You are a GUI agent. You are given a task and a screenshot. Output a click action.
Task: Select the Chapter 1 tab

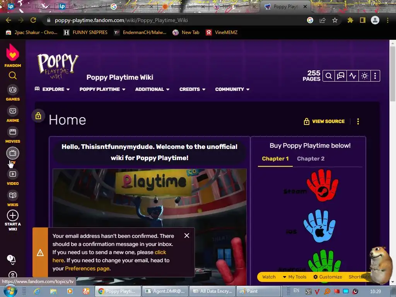point(275,159)
